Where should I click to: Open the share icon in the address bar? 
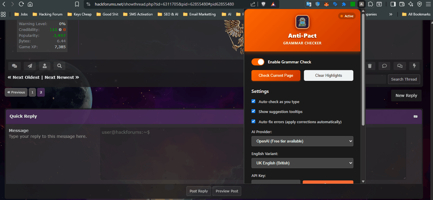pos(253,4)
